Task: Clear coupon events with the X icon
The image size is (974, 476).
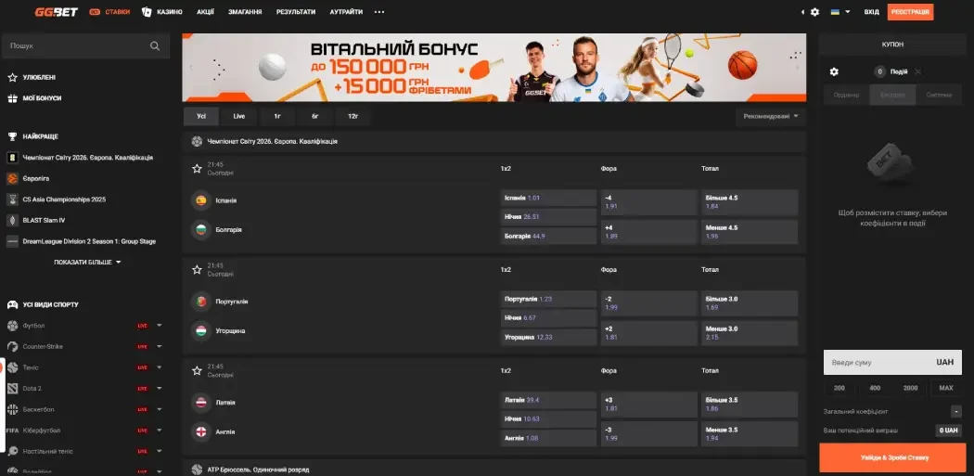Action: (917, 71)
